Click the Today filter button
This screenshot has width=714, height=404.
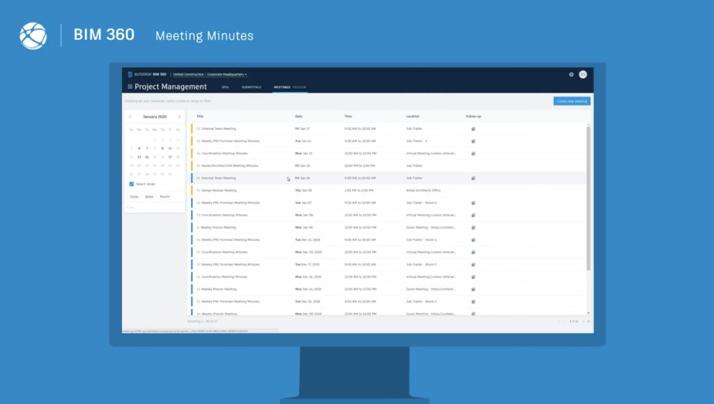[134, 197]
